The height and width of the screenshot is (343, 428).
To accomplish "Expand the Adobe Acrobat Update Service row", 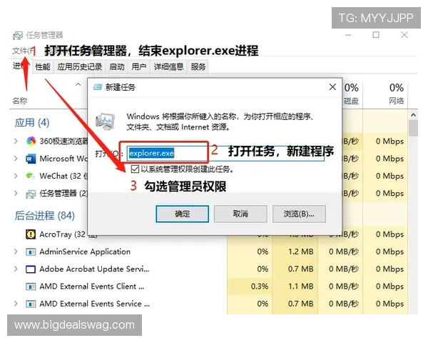I will (x=16, y=269).
